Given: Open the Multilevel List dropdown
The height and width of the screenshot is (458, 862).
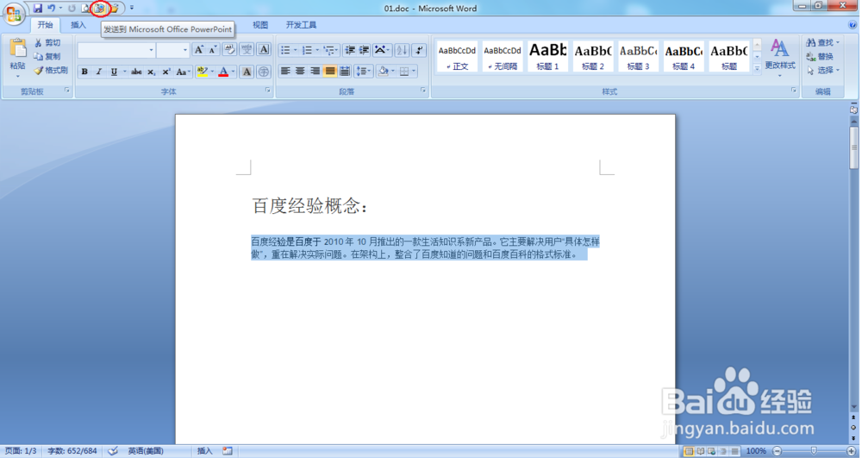Looking at the screenshot, I should click(332, 50).
